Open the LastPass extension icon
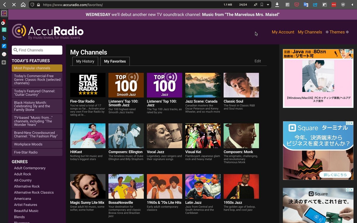Screen dimensions: 357x223 (x=334, y=4)
